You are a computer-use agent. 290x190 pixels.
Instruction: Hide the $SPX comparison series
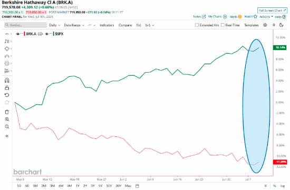(46, 34)
